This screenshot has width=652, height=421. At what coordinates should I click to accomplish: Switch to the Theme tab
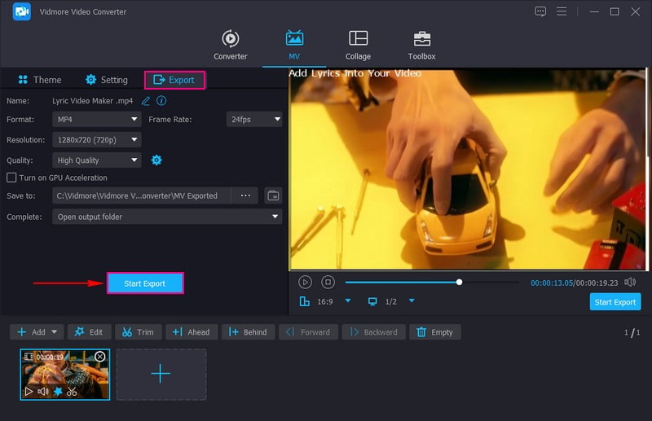[38, 80]
